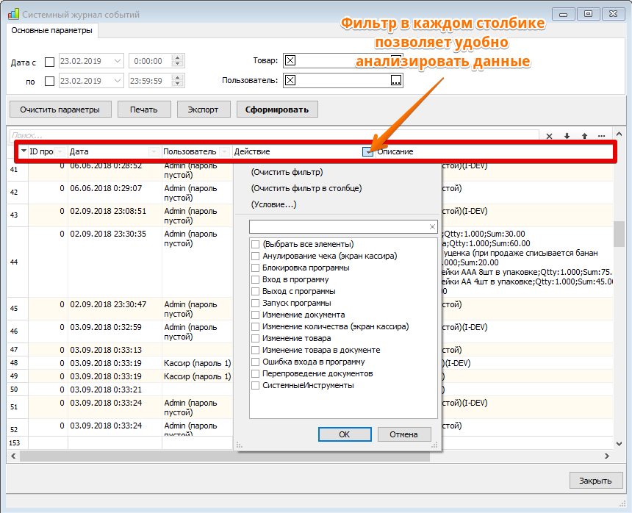Click the table corner filter triangle

click(24, 151)
